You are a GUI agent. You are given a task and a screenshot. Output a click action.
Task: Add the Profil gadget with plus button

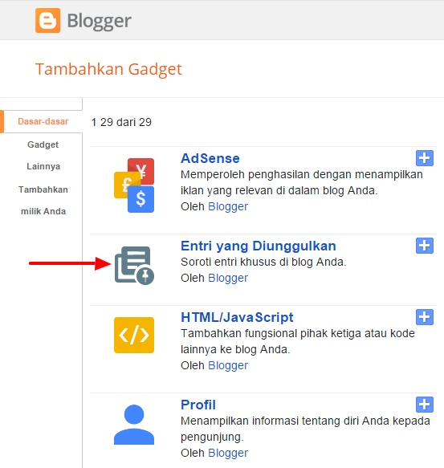[425, 405]
